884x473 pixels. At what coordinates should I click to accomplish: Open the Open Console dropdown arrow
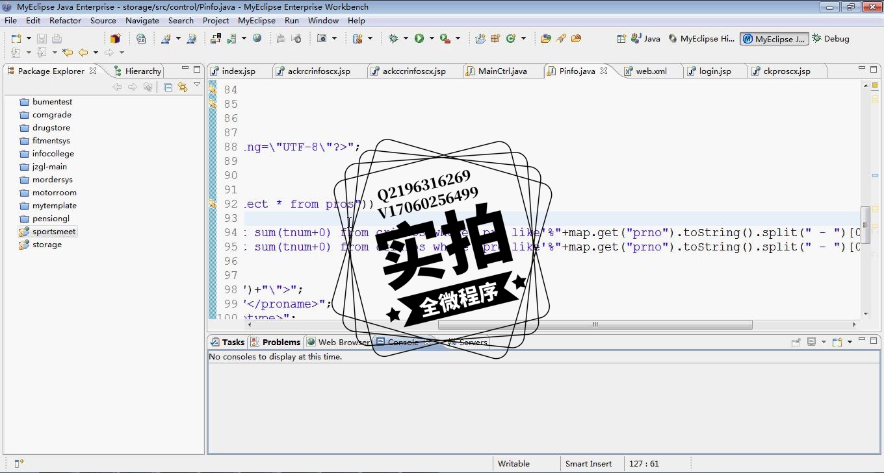click(850, 342)
